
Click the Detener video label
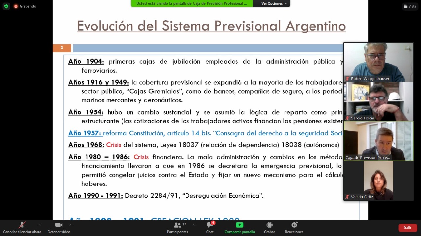[x=59, y=232]
